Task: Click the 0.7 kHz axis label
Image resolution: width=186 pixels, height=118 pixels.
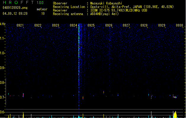Action: point(2,97)
